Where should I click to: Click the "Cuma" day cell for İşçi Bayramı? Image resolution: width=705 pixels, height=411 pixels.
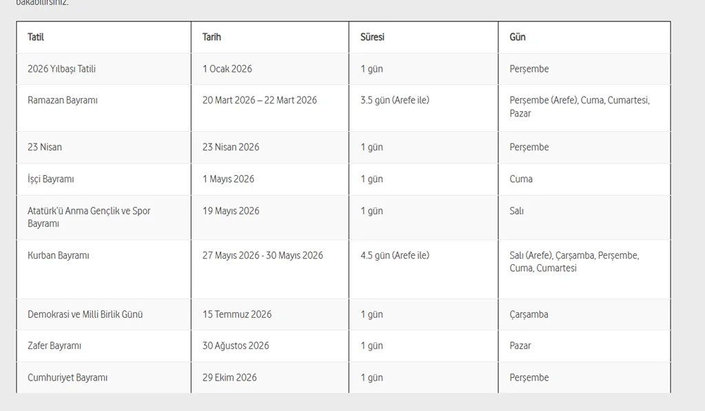521,179
